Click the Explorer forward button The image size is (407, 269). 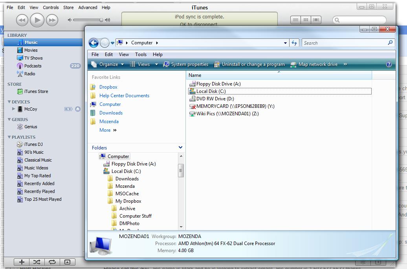click(x=104, y=43)
